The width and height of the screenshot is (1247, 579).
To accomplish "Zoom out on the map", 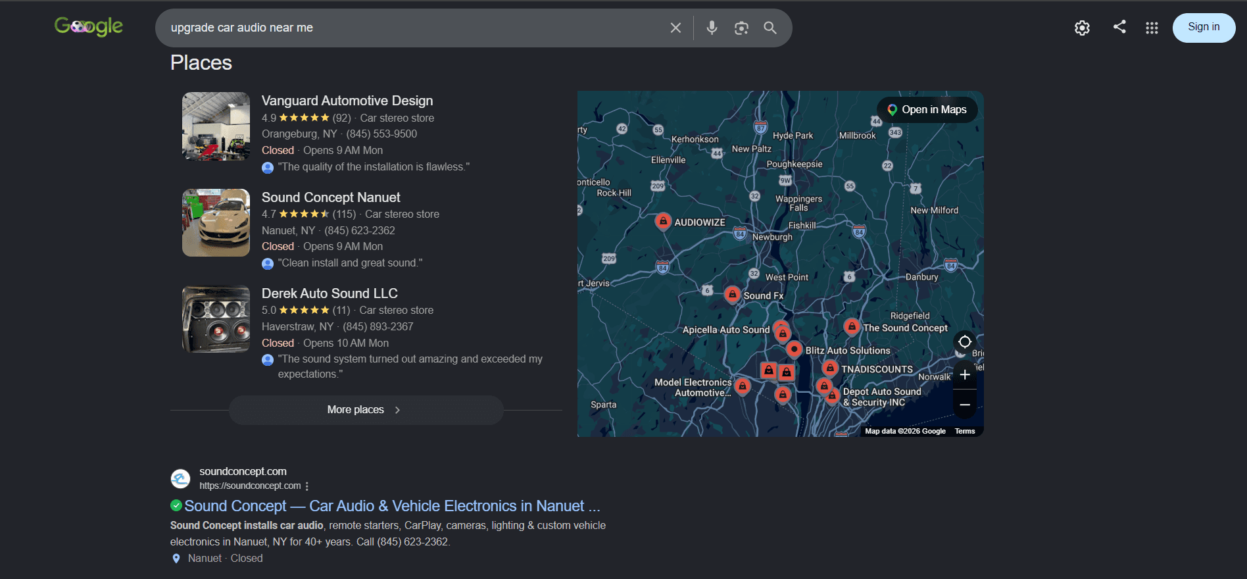I will (965, 405).
